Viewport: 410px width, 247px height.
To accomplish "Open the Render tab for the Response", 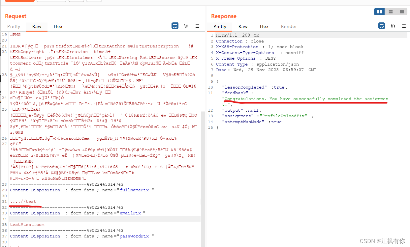I will coord(289,26).
